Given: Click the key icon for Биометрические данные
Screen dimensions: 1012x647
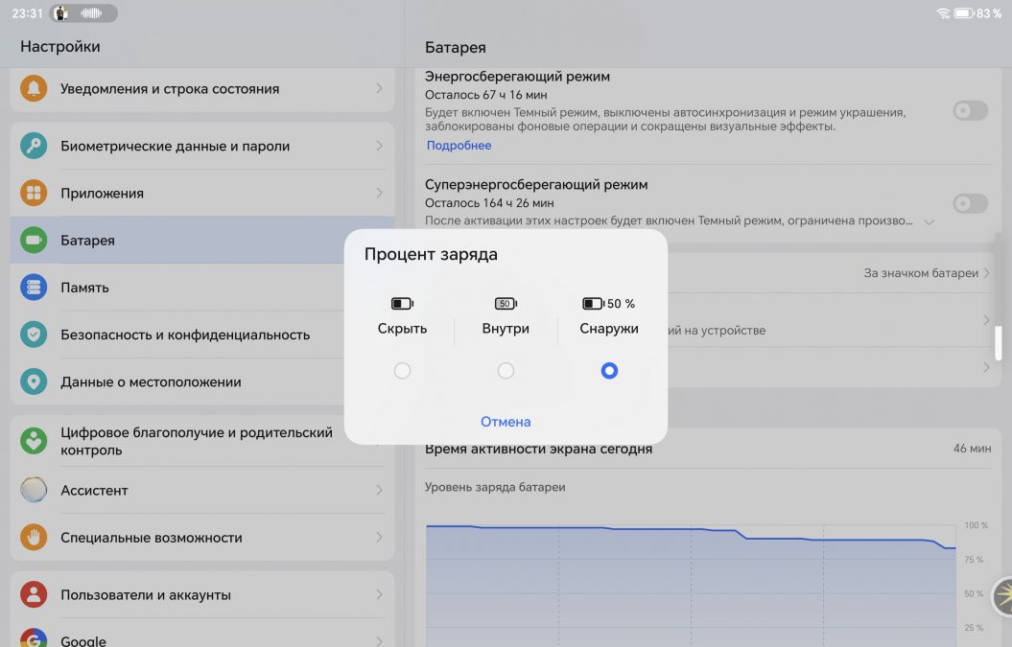Looking at the screenshot, I should (x=34, y=146).
